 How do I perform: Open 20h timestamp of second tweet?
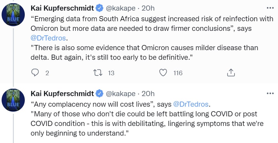pyautogui.click(x=148, y=94)
